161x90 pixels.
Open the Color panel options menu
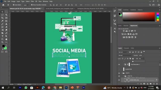[160, 10]
